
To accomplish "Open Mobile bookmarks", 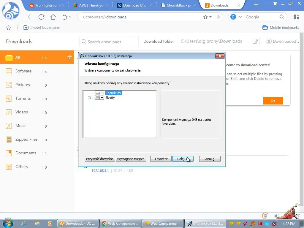I will (x=281, y=28).
